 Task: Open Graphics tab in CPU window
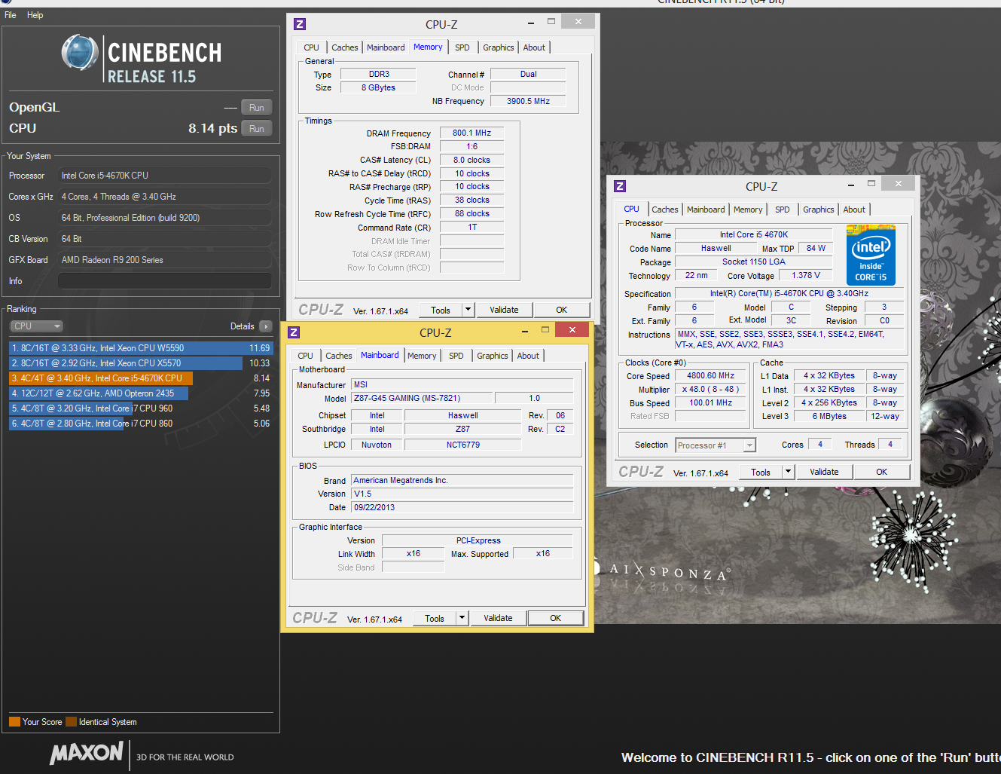(819, 210)
